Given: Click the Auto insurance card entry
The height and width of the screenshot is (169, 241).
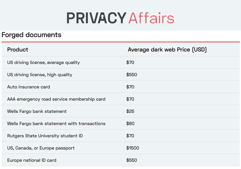Looking at the screenshot, I should 29,87.
